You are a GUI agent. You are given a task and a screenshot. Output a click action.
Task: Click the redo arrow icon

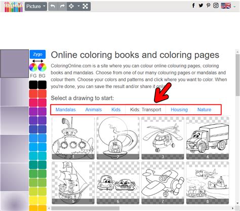tap(62, 7)
